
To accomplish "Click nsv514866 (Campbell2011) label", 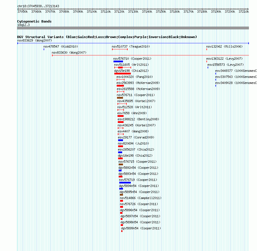I will 141,198.
